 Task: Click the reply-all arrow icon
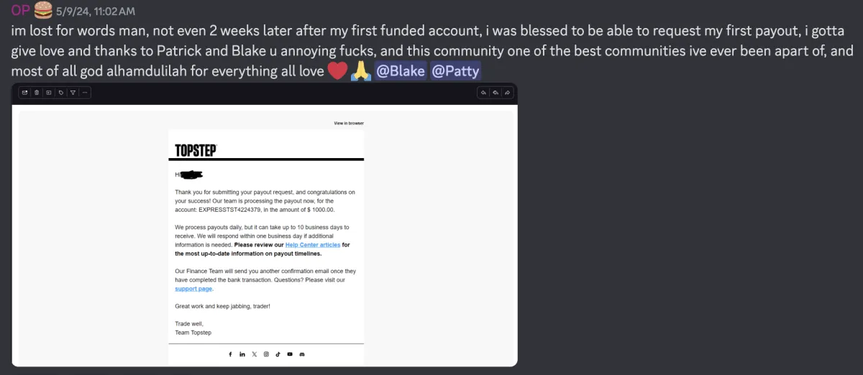pyautogui.click(x=496, y=92)
